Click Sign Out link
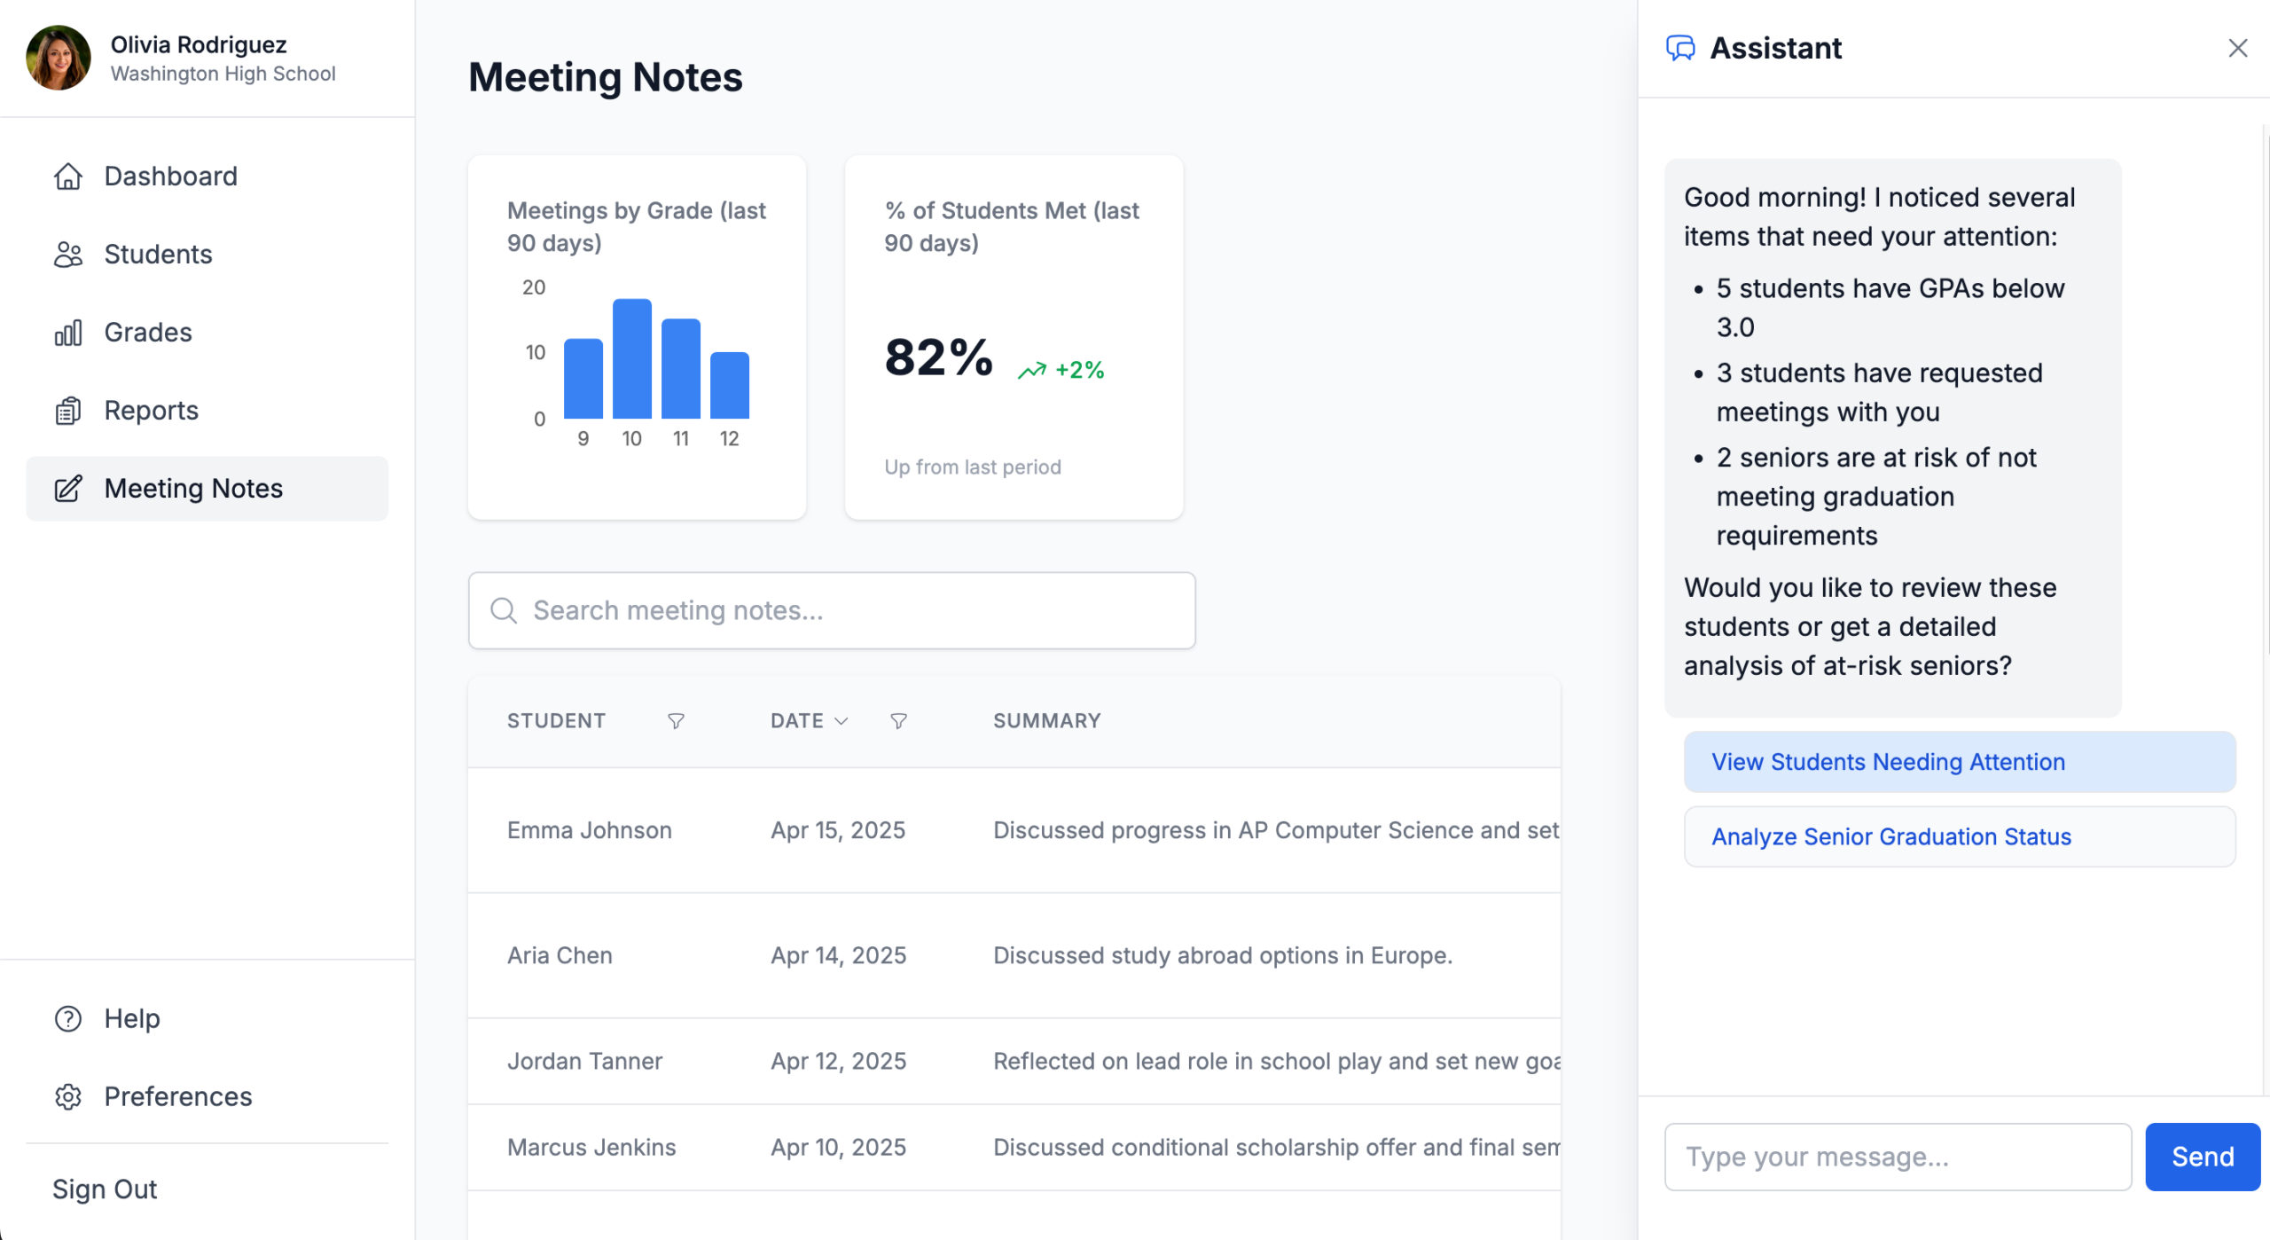This screenshot has height=1240, width=2270. [105, 1189]
